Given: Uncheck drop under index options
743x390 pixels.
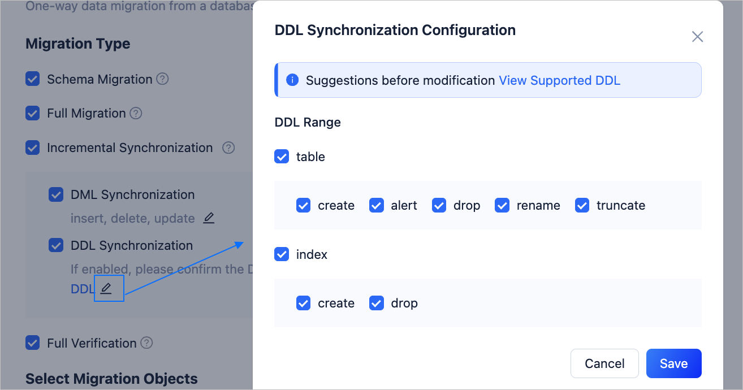Looking at the screenshot, I should pos(377,303).
